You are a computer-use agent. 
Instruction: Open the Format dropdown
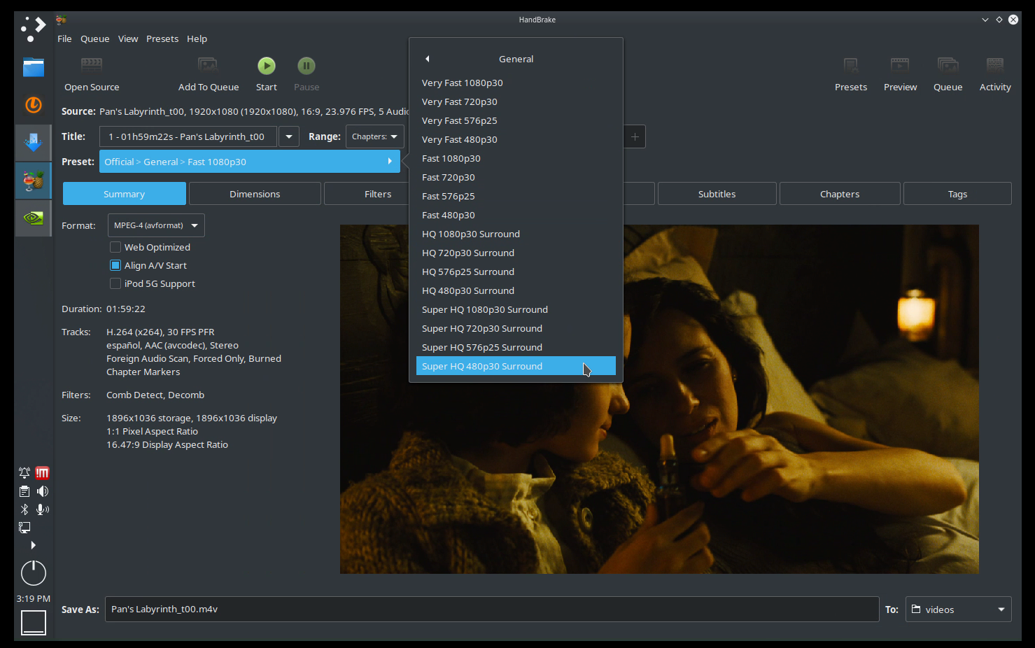[x=155, y=225]
